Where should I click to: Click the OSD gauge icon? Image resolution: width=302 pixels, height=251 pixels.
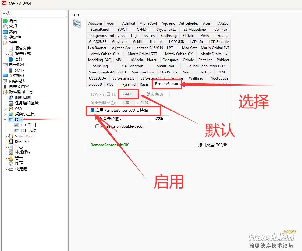pyautogui.click(x=11, y=109)
